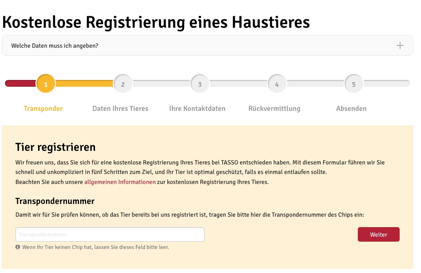Click the gray progress segment after step 5
This screenshot has width=421, height=273.
tap(386, 84)
